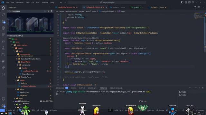206x115 pixels.
Task: Switch to Output panel tab
Action: click(82, 88)
